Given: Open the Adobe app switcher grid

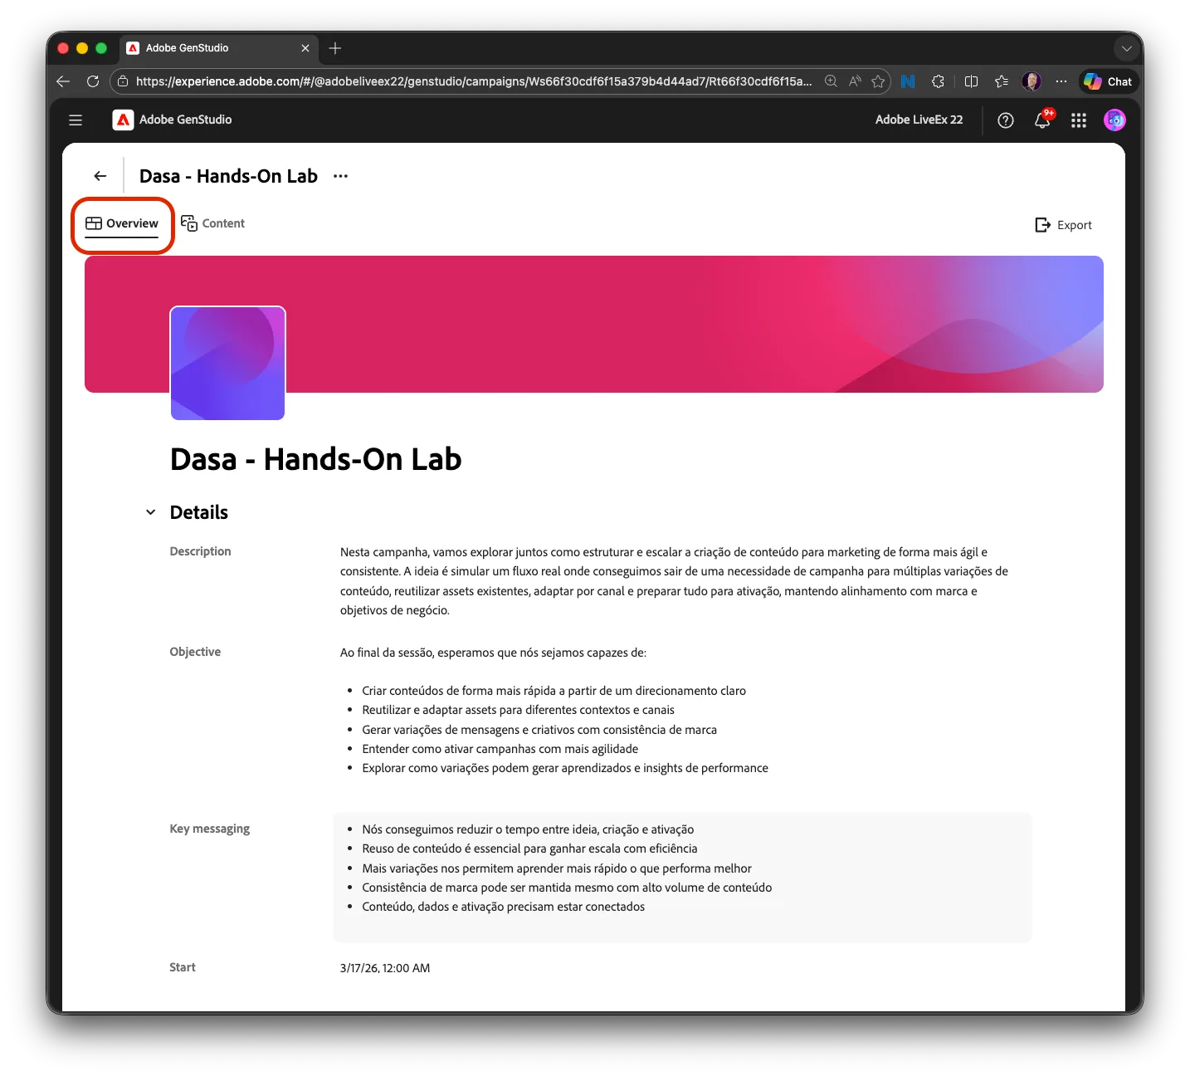Looking at the screenshot, I should (1079, 120).
